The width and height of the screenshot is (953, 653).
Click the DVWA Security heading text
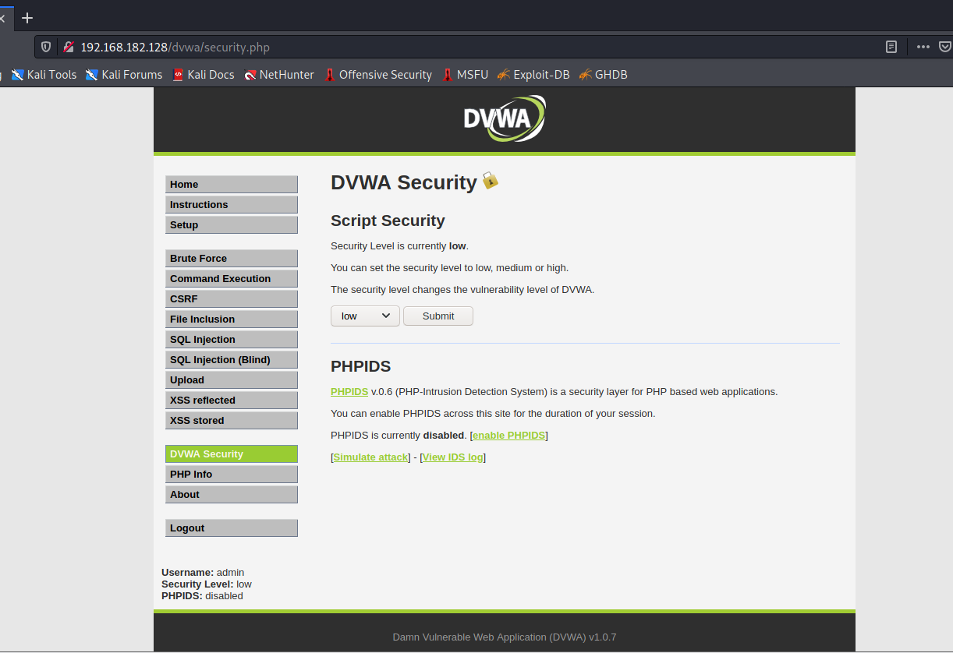(403, 182)
